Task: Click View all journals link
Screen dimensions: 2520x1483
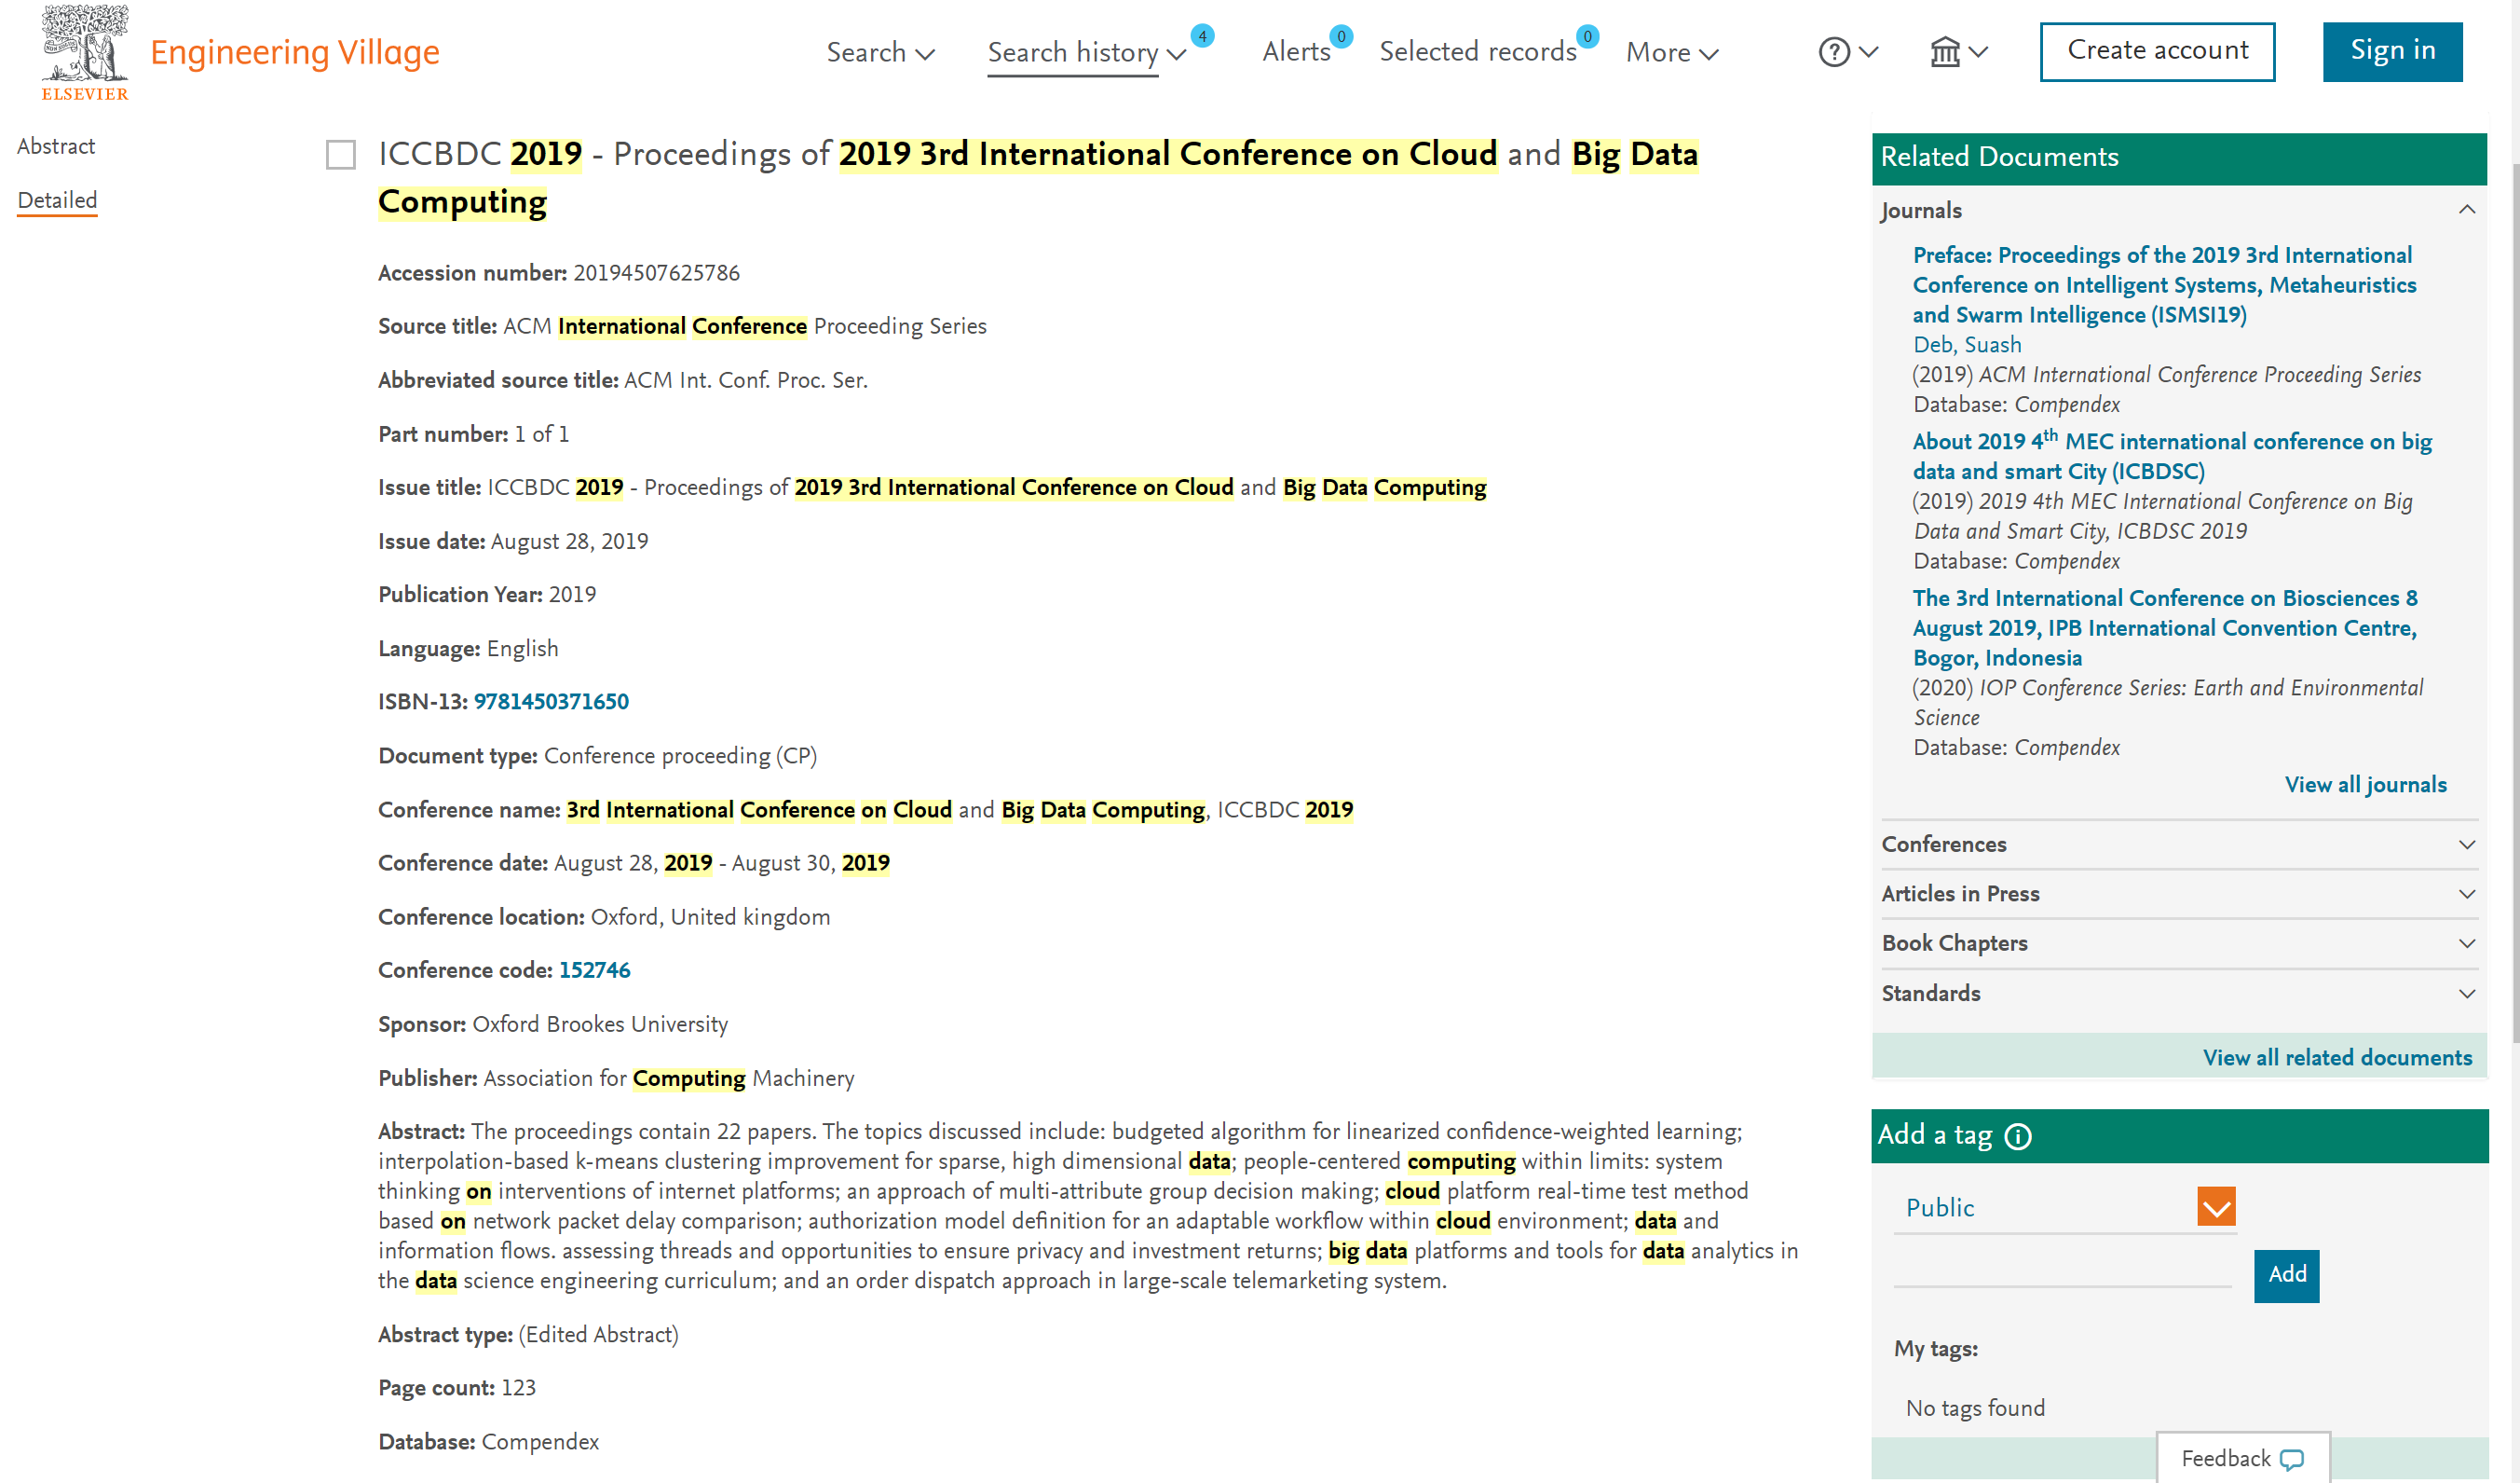Action: click(x=2365, y=786)
